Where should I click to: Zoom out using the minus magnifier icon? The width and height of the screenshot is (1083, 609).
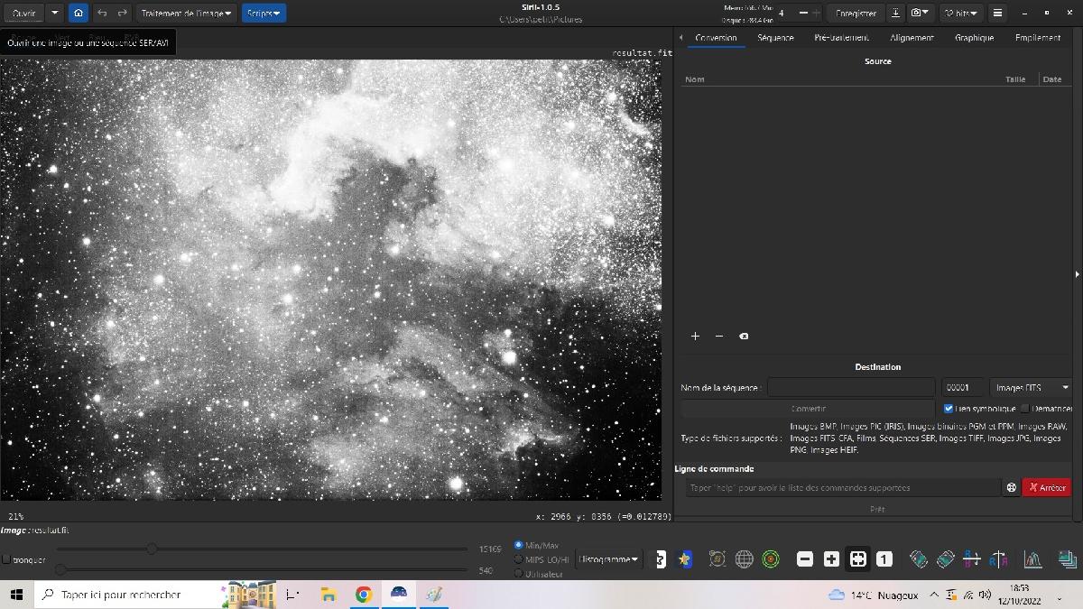(804, 559)
